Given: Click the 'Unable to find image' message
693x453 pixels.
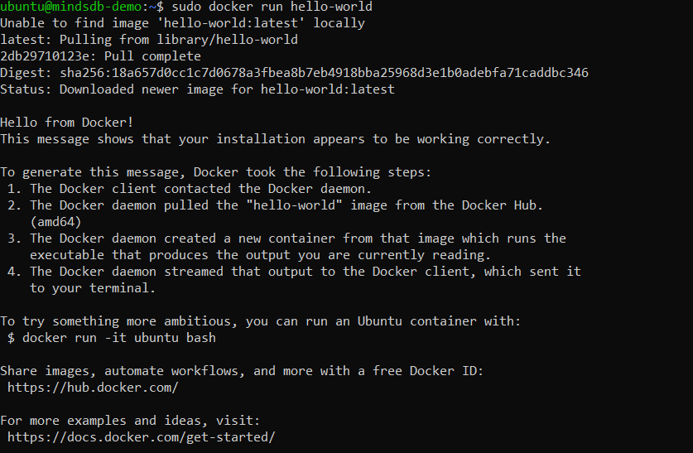Looking at the screenshot, I should pyautogui.click(x=182, y=23).
